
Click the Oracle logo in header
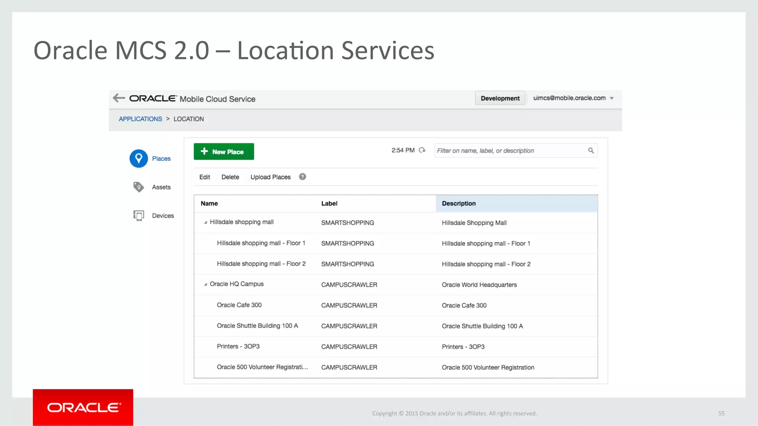pos(153,98)
